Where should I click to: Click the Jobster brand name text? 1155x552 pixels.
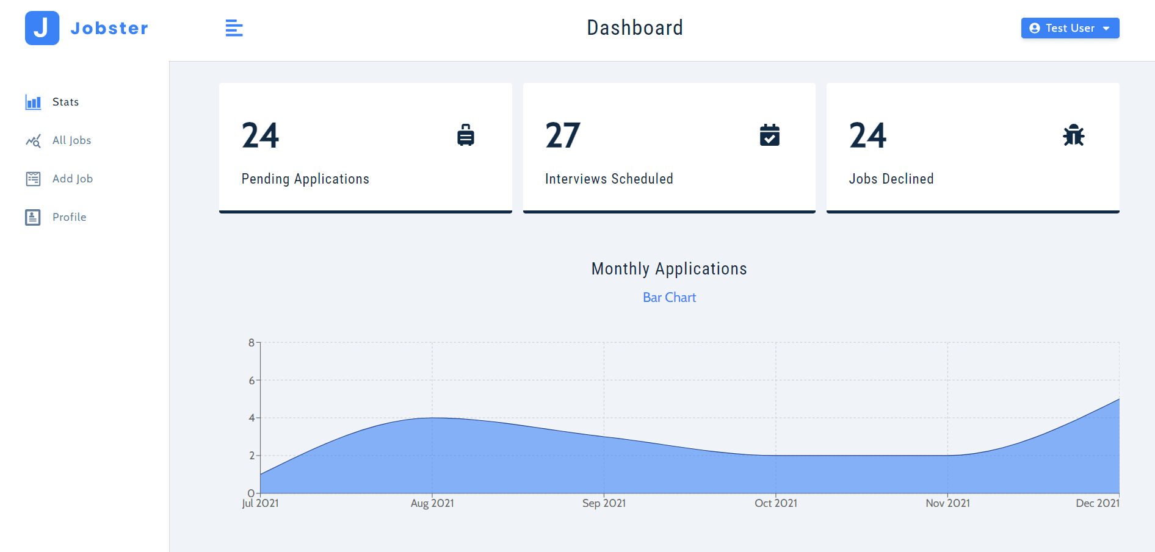(109, 28)
